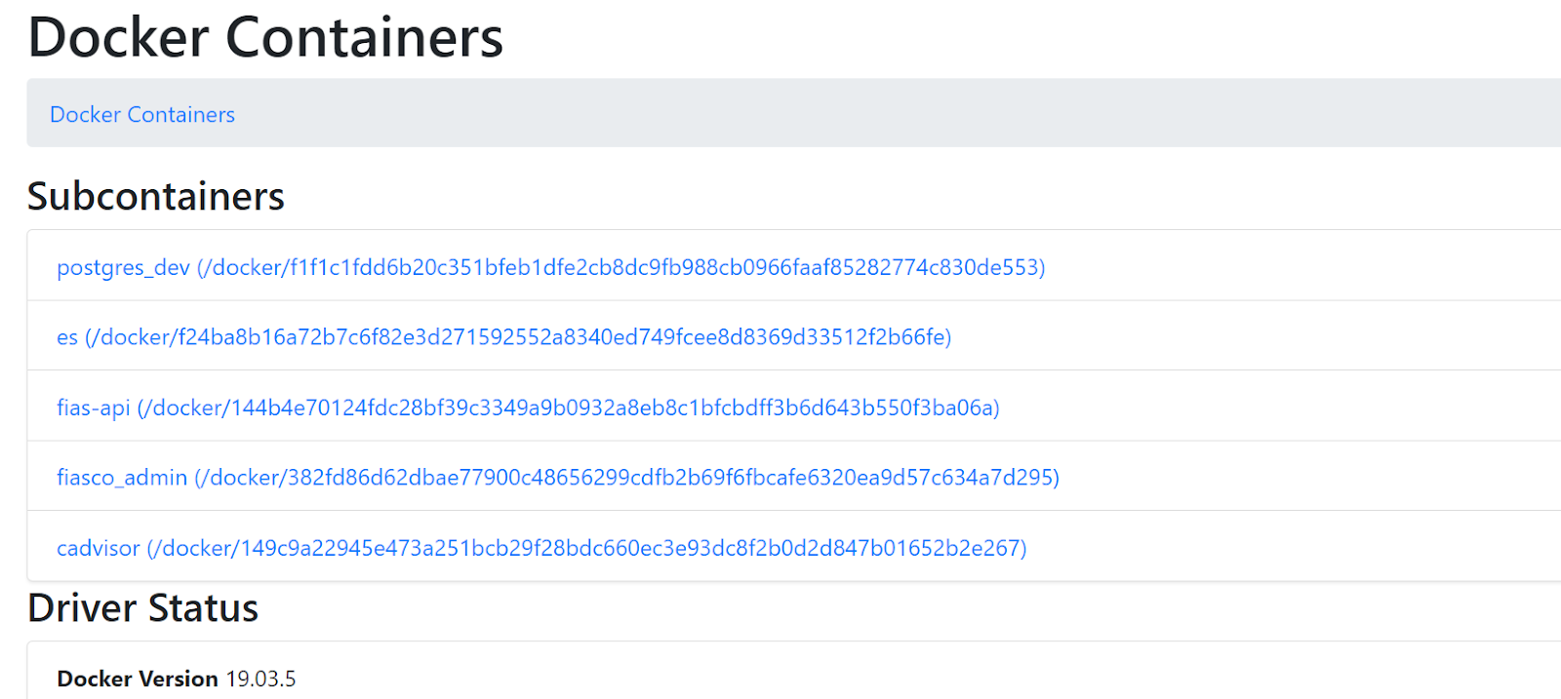1561x699 pixels.
Task: Click empty space in the gray breadcrumb bar
Action: coord(878,114)
